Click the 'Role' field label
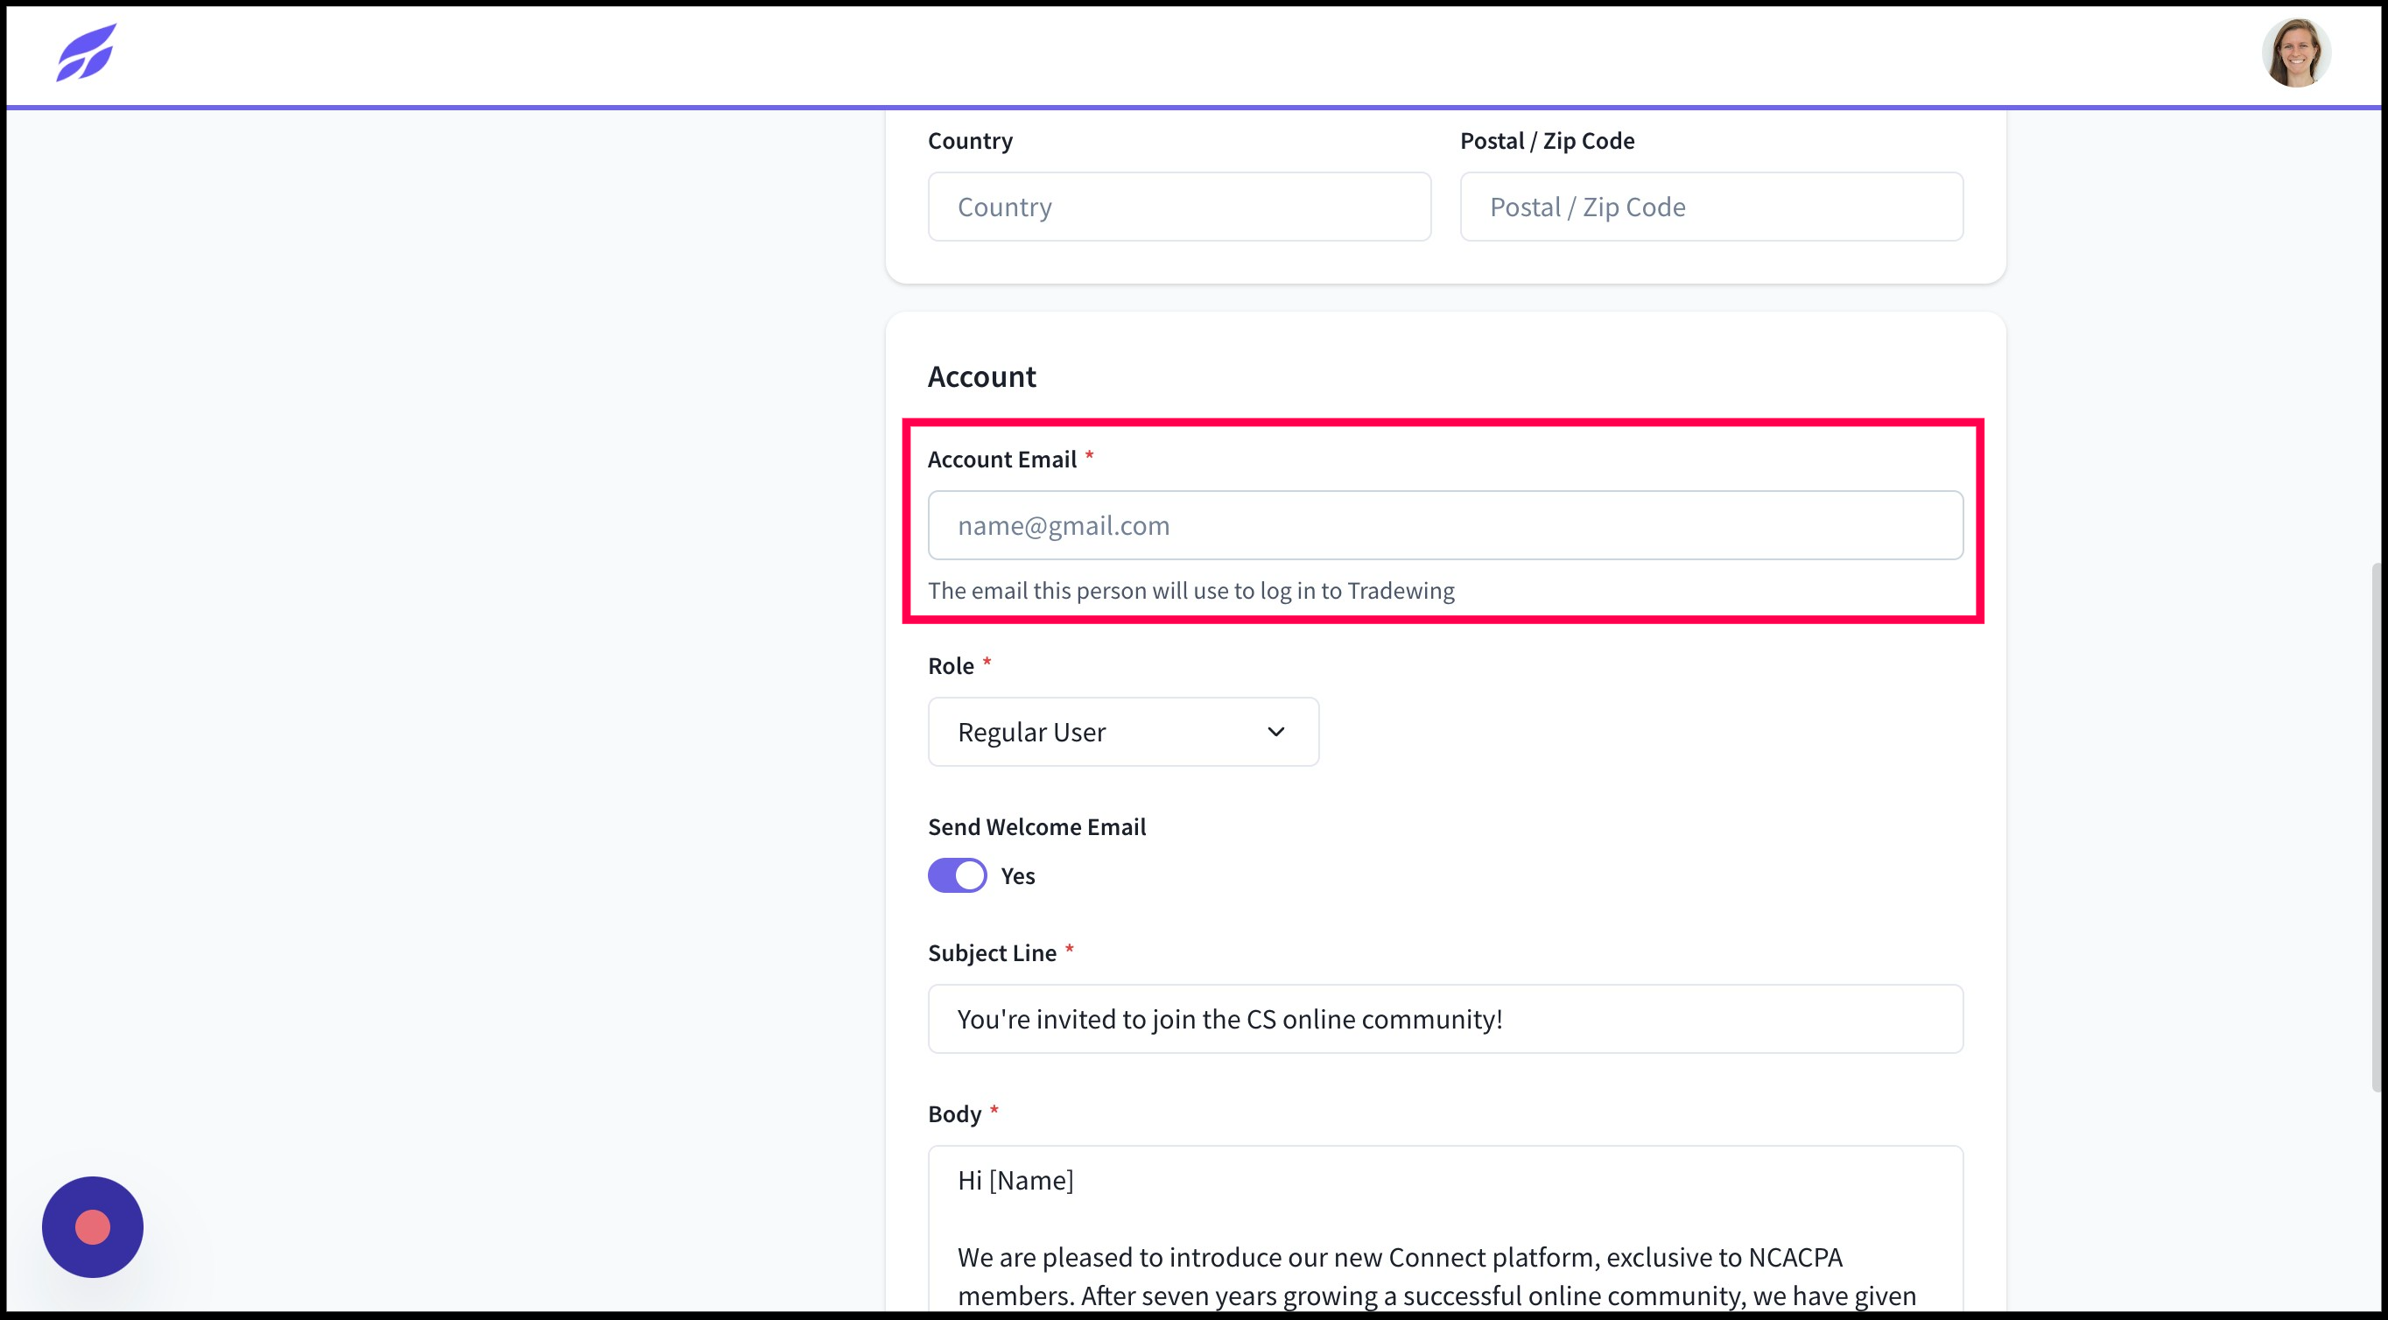Screen dimensions: 2388x1320 point(952,665)
